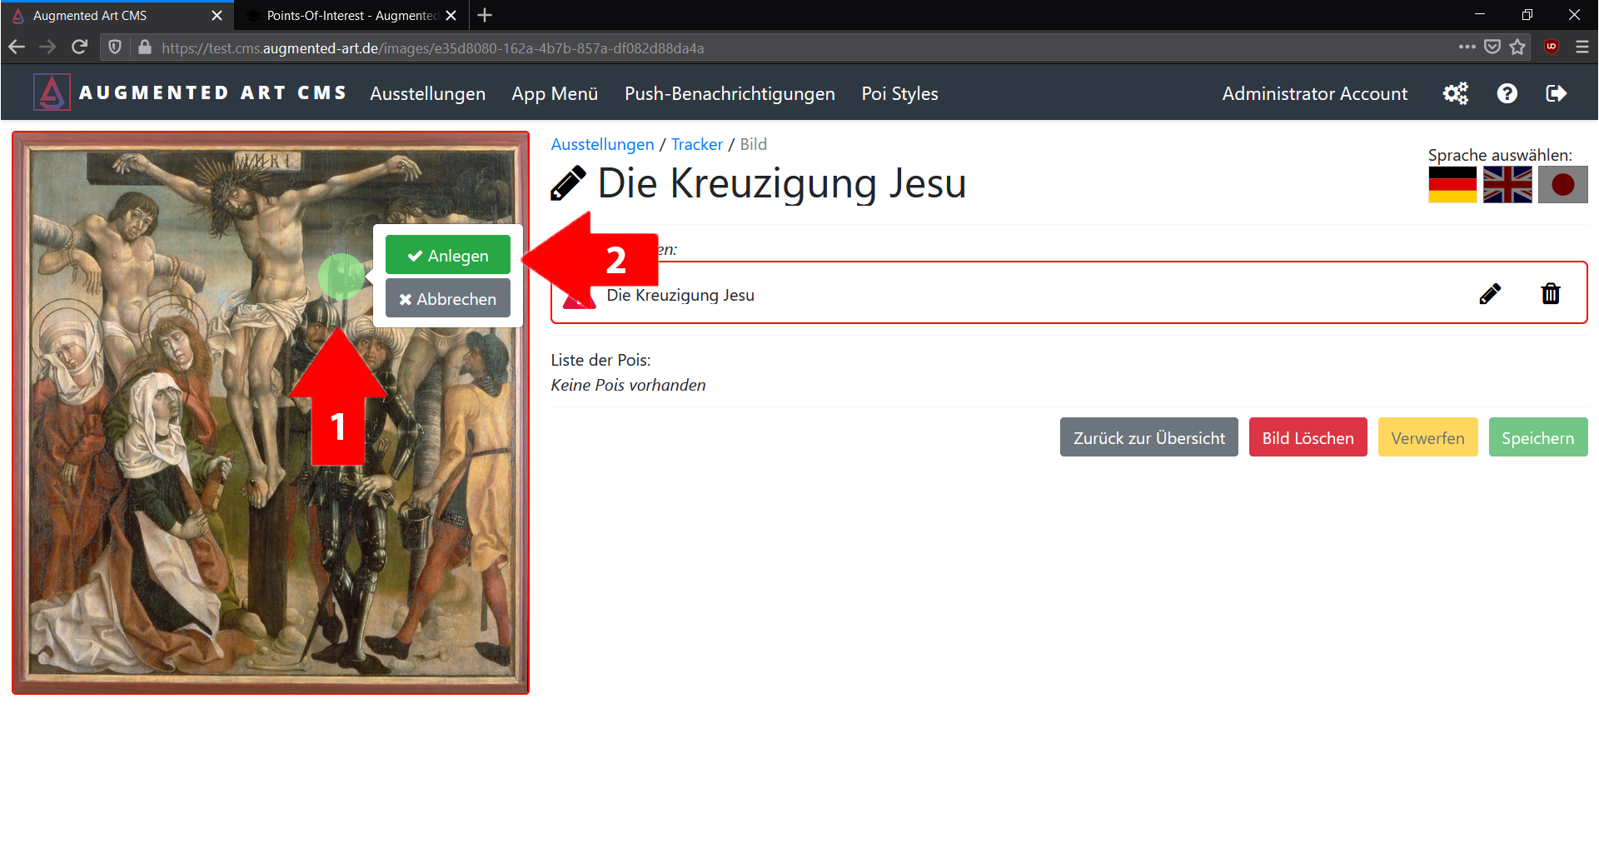Click the pencil icon beside page title
The image size is (1599, 868).
pyautogui.click(x=568, y=183)
